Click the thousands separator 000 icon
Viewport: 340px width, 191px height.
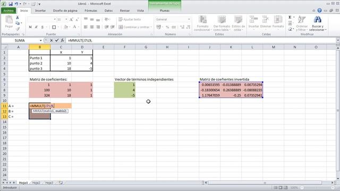(174, 27)
